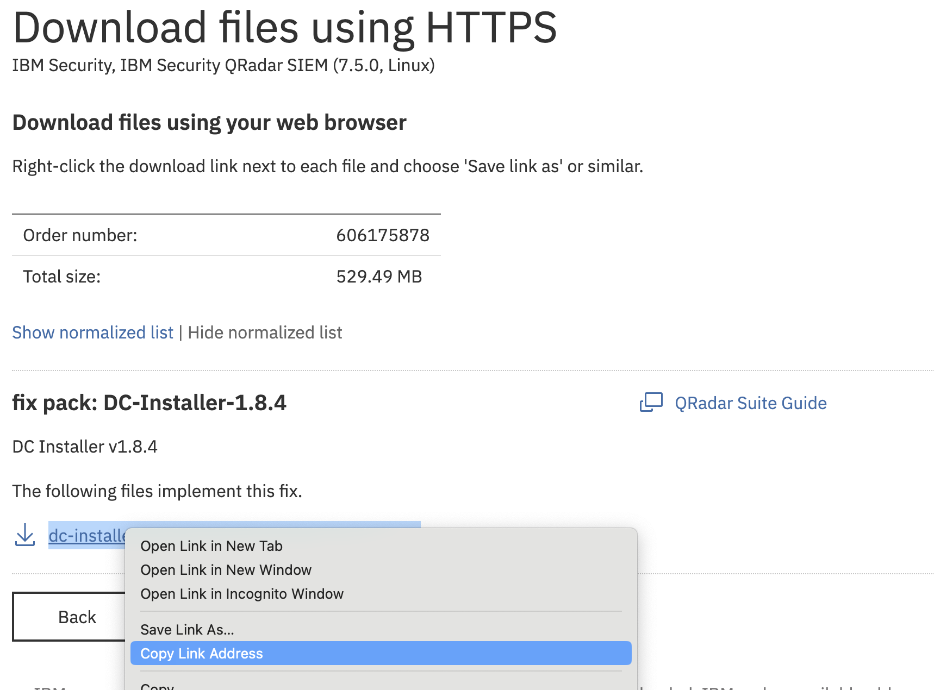The height and width of the screenshot is (690, 934).
Task: Click the fix pack: DC-Installer-1.8.4 heading
Action: click(x=149, y=403)
